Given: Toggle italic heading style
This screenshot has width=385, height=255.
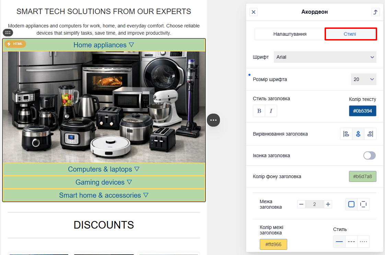Looking at the screenshot, I should (271, 111).
